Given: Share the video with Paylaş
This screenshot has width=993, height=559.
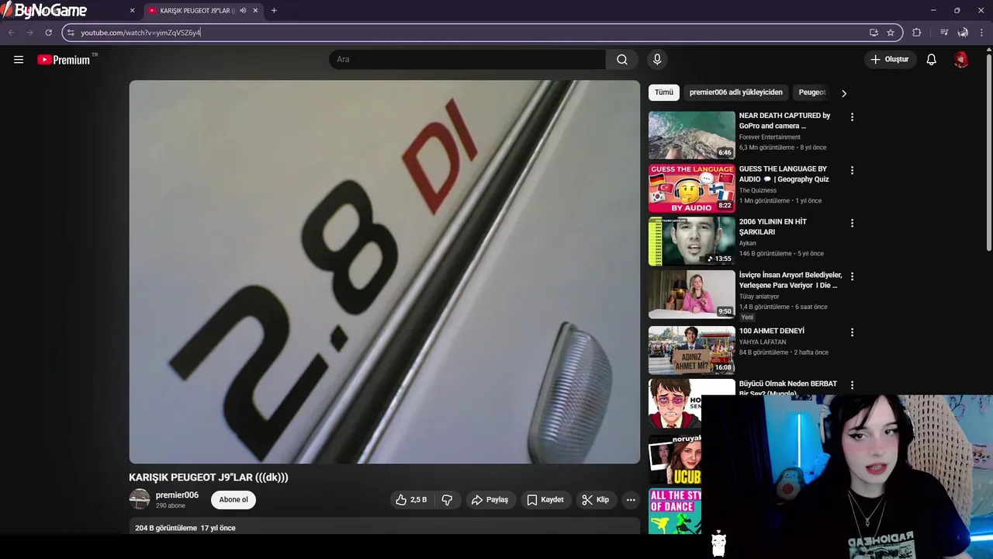Looking at the screenshot, I should coord(490,500).
